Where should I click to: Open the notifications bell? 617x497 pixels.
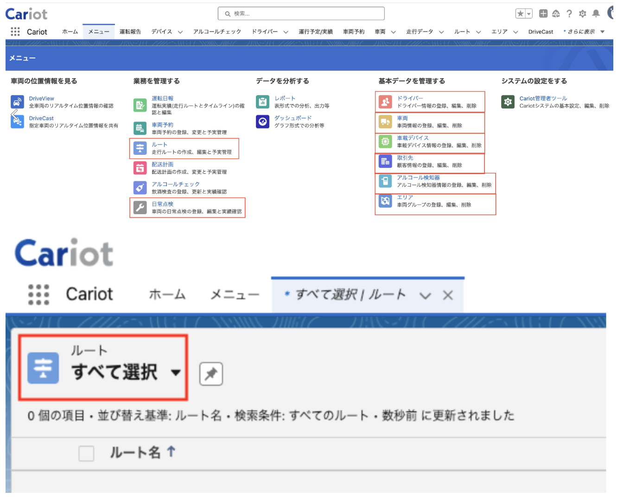(x=596, y=13)
